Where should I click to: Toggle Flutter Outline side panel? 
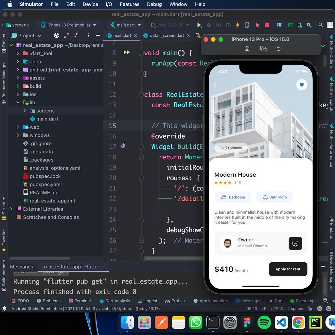click(331, 51)
